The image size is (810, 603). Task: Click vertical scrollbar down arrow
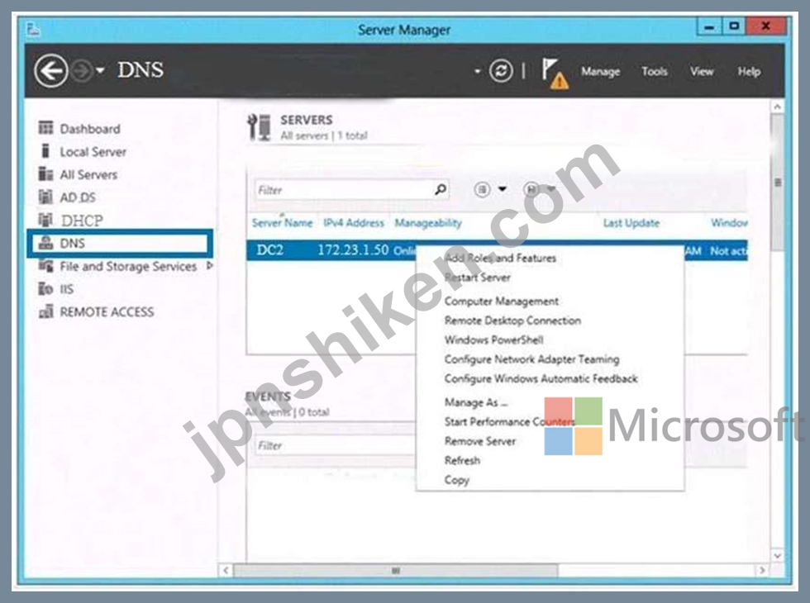click(x=777, y=556)
